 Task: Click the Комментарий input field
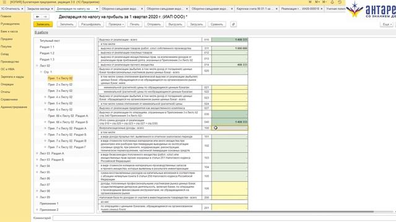[x=224, y=218]
